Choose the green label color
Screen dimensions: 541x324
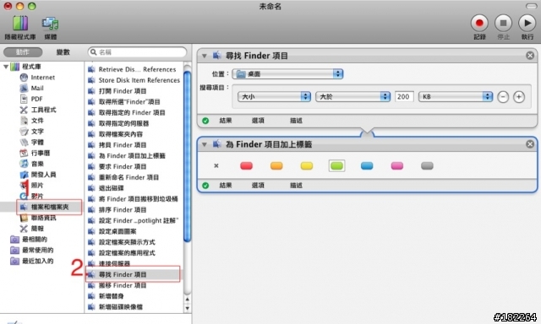tap(336, 166)
